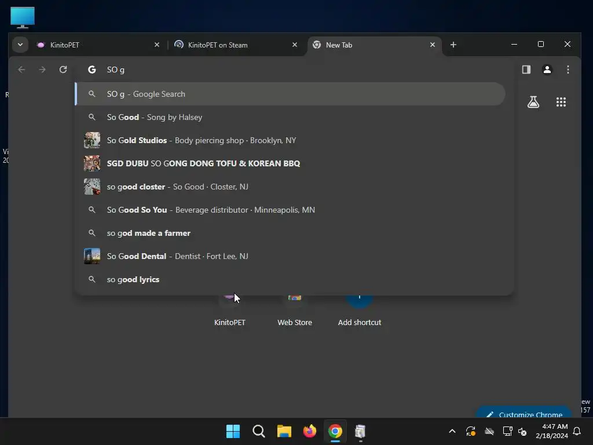Open the tab search dropdown arrow
The width and height of the screenshot is (593, 445).
click(20, 45)
